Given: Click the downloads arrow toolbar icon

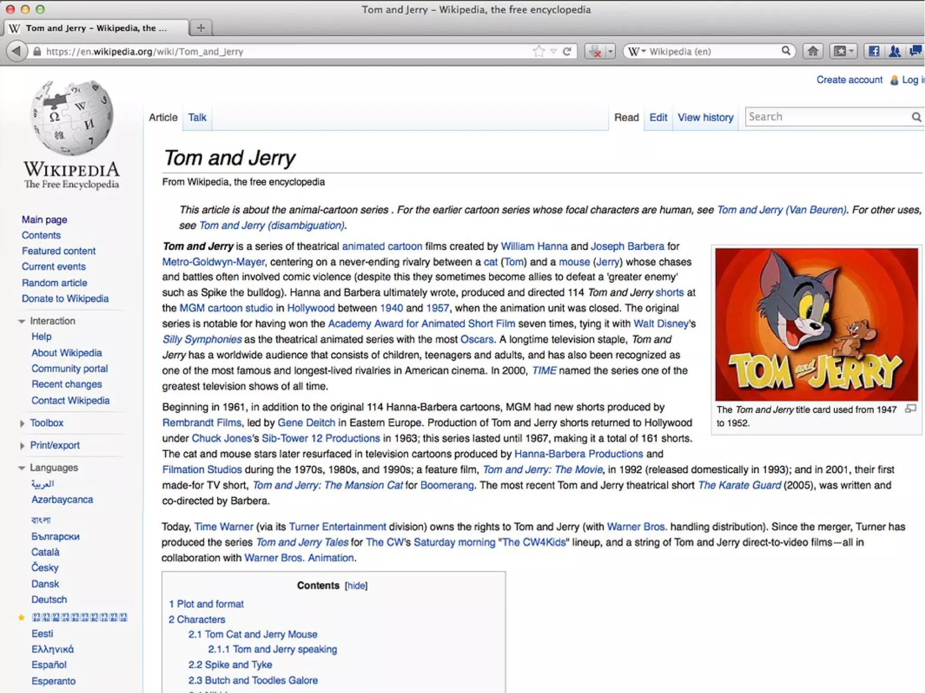Looking at the screenshot, I should pos(595,51).
